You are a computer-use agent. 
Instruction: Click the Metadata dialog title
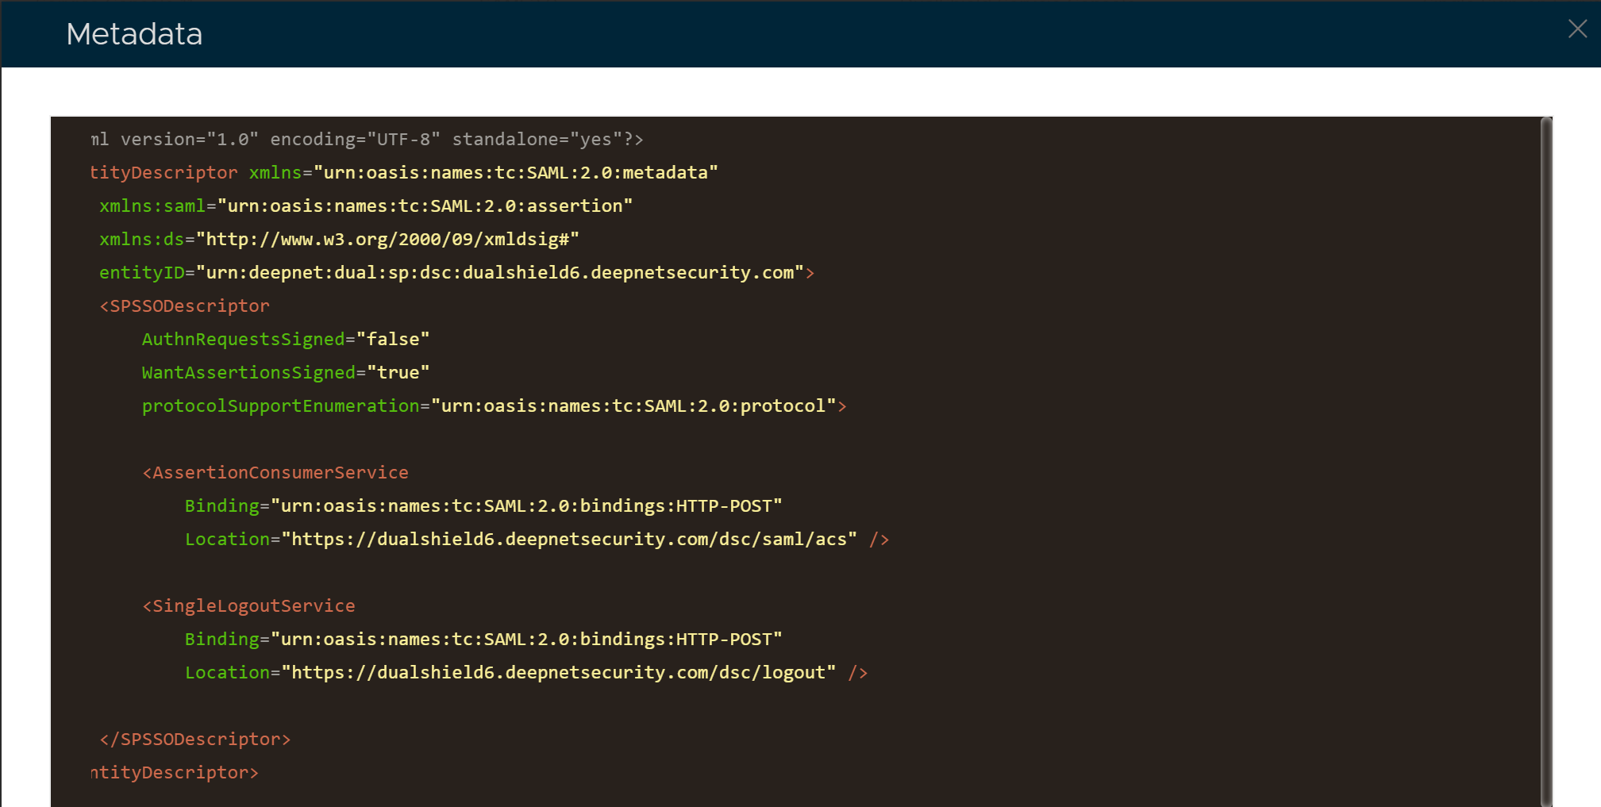click(134, 34)
